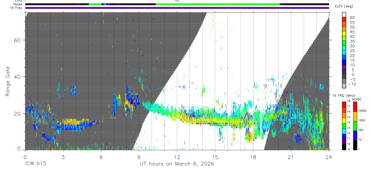Pick the red segment of the ELEV colorbar
370x170 pixels.
coord(344,19)
